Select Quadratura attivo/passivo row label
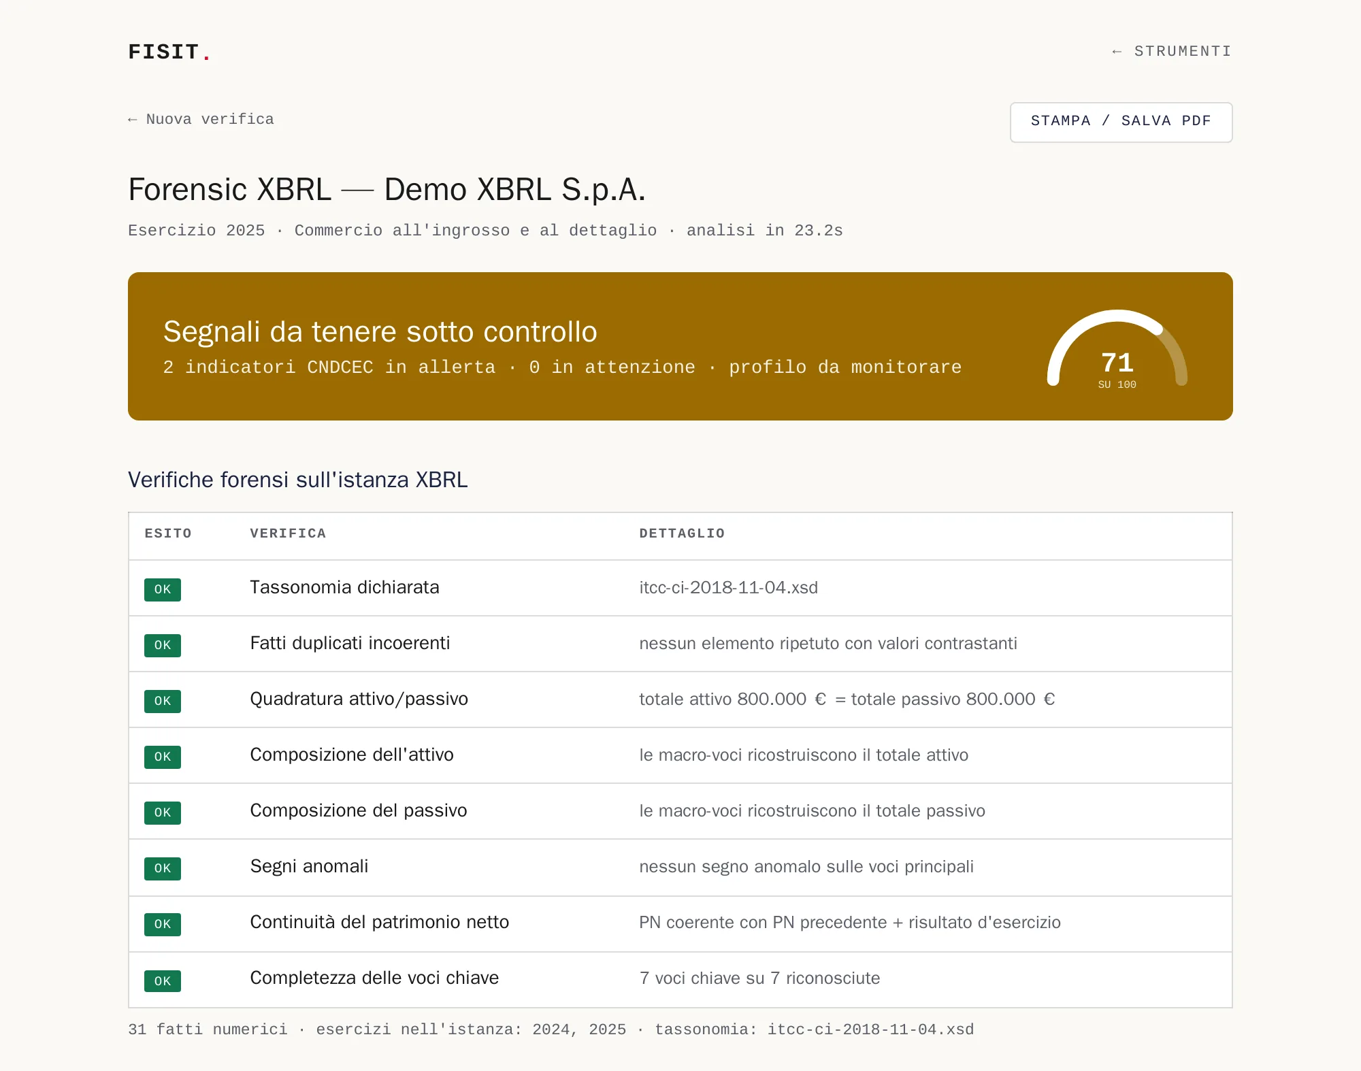The height and width of the screenshot is (1071, 1361). click(359, 699)
